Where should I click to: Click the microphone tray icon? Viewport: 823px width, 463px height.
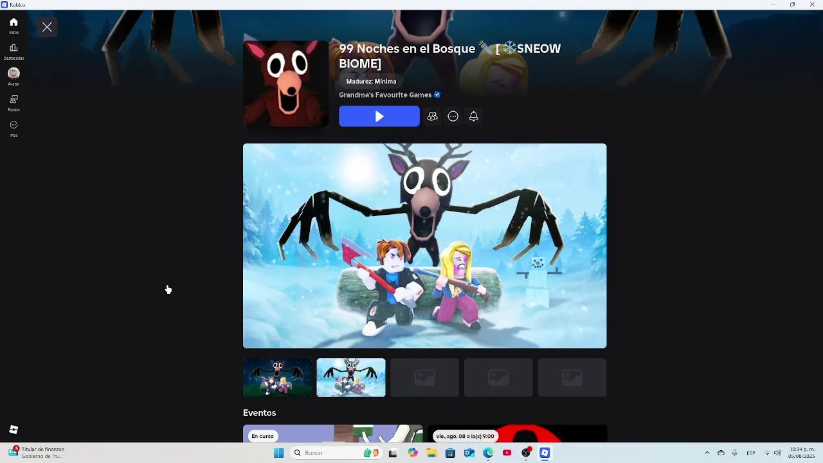[x=734, y=453]
